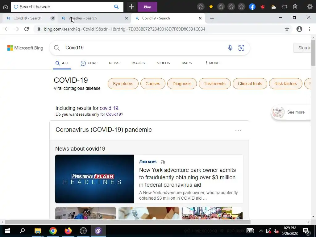
Task: Switch to MAPS results
Action: click(187, 63)
